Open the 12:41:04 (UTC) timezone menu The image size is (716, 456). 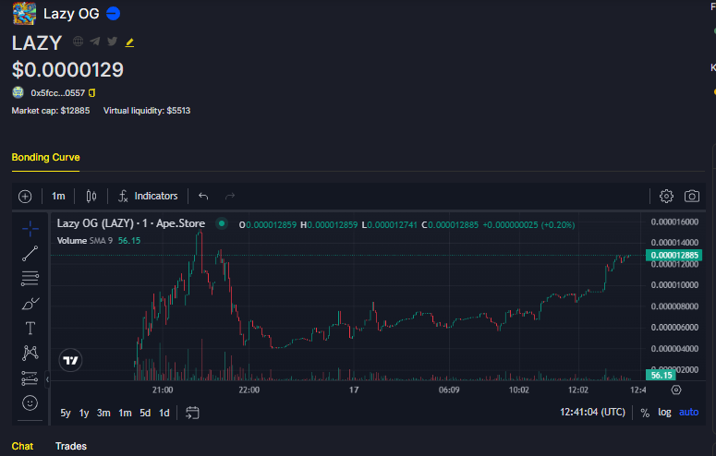click(x=592, y=413)
